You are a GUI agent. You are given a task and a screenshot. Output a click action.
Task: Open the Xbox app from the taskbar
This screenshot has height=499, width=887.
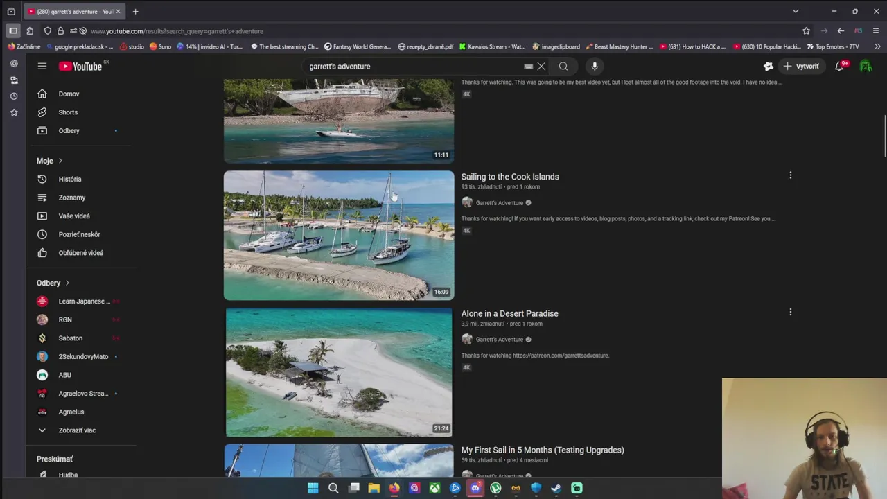click(x=434, y=488)
